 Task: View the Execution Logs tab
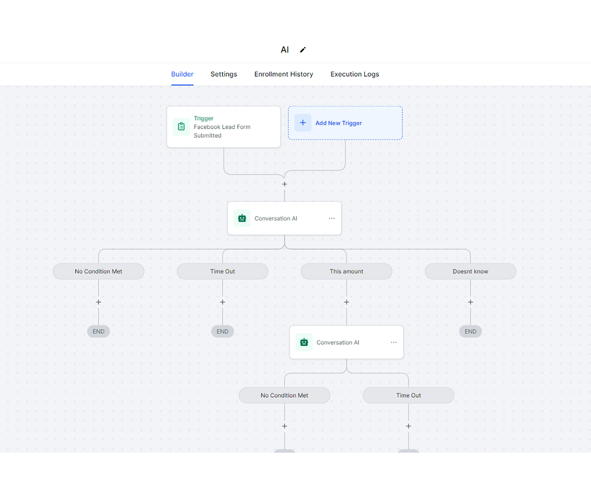[x=355, y=74]
